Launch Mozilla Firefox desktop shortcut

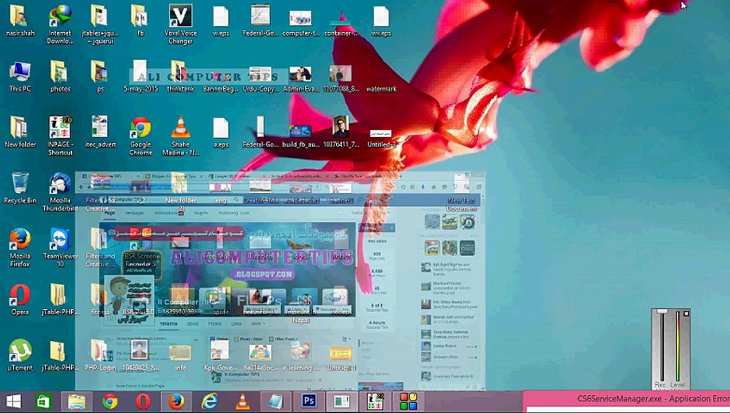20,247
